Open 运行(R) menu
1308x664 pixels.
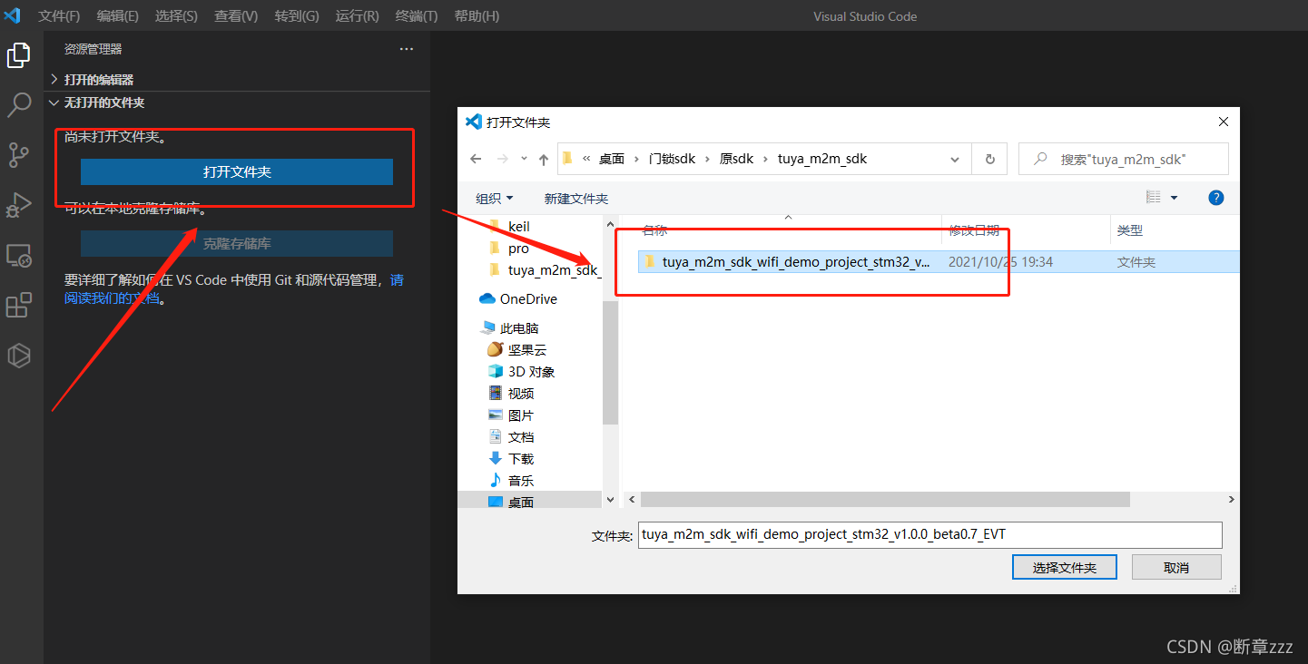point(358,16)
